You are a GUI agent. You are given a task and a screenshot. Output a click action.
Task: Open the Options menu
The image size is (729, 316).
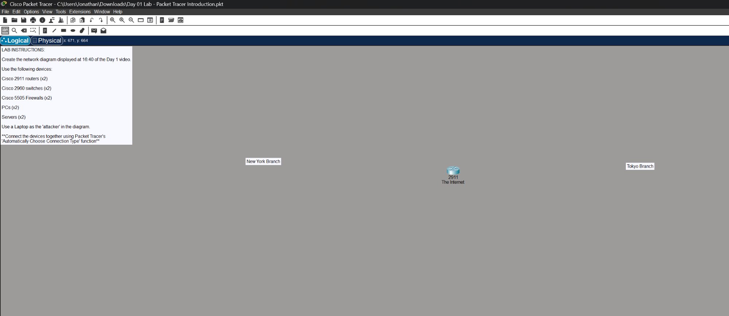(31, 12)
